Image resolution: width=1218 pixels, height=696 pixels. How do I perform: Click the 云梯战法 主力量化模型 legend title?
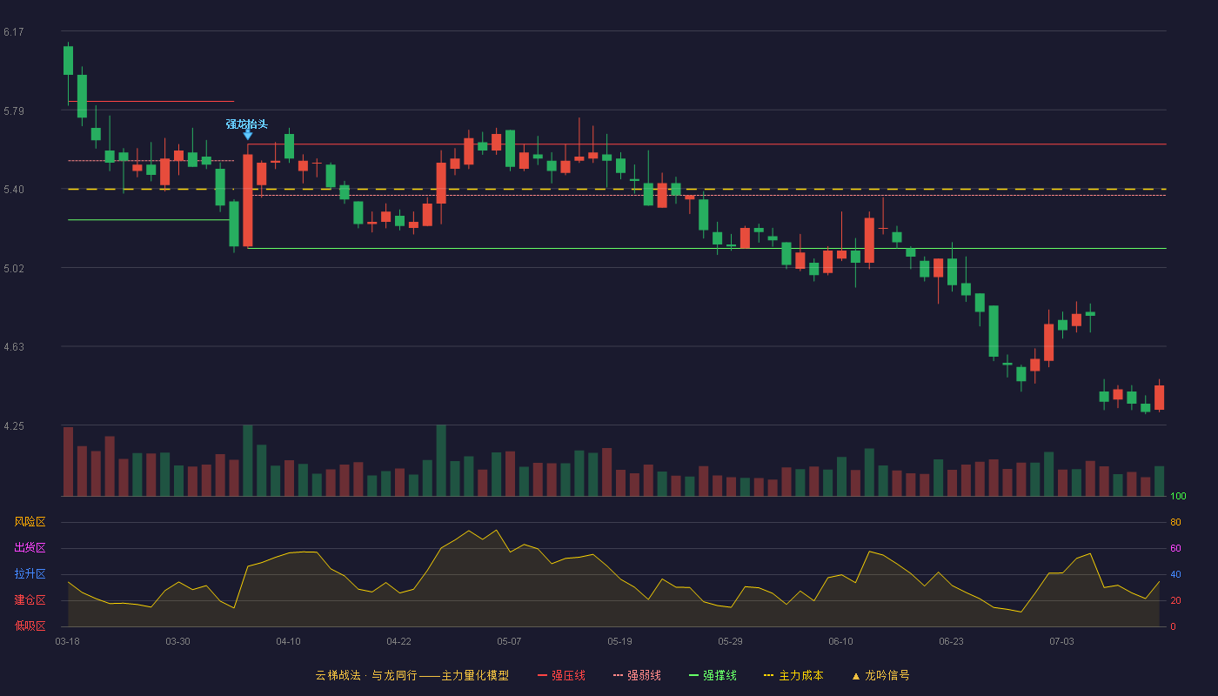point(412,675)
